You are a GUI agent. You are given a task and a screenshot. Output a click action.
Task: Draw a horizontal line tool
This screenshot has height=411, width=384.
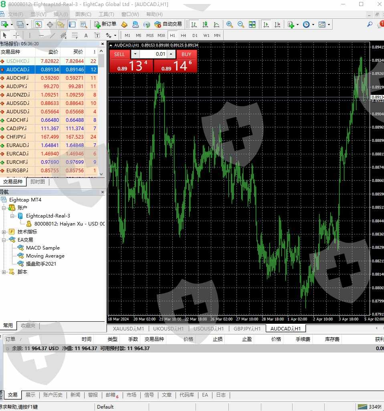[41, 35]
